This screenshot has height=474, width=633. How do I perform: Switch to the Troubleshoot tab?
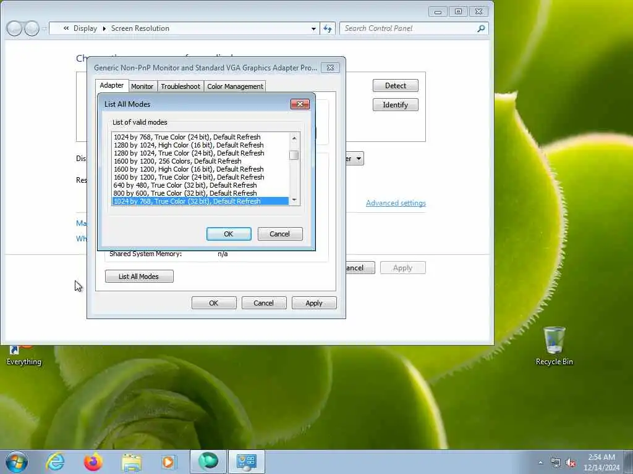tap(180, 86)
